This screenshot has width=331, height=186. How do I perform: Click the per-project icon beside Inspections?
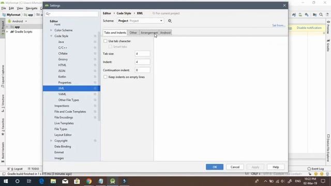point(95,105)
